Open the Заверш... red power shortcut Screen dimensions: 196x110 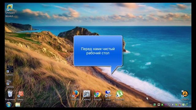[x=21, y=96]
